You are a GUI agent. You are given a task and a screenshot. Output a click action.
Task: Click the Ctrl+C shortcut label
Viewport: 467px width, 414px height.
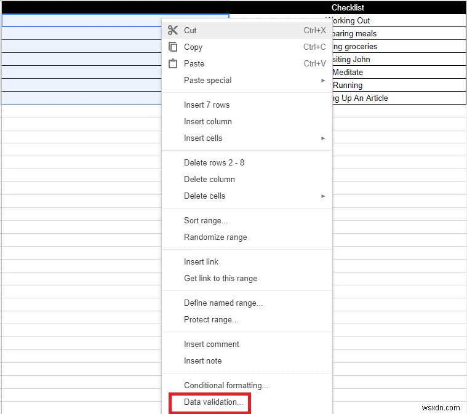[314, 47]
